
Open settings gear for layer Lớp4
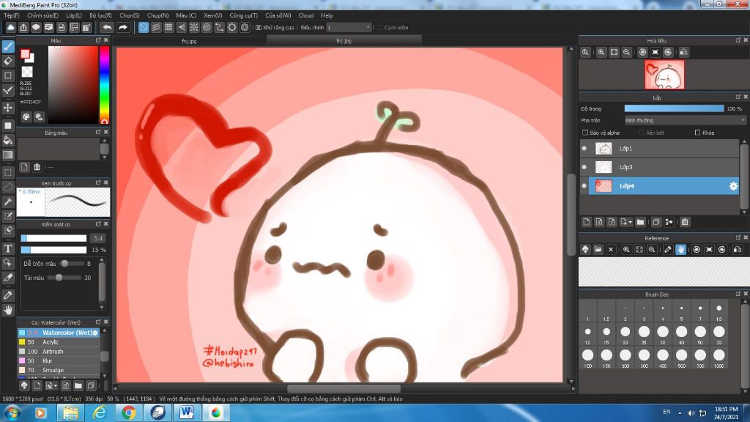(733, 186)
